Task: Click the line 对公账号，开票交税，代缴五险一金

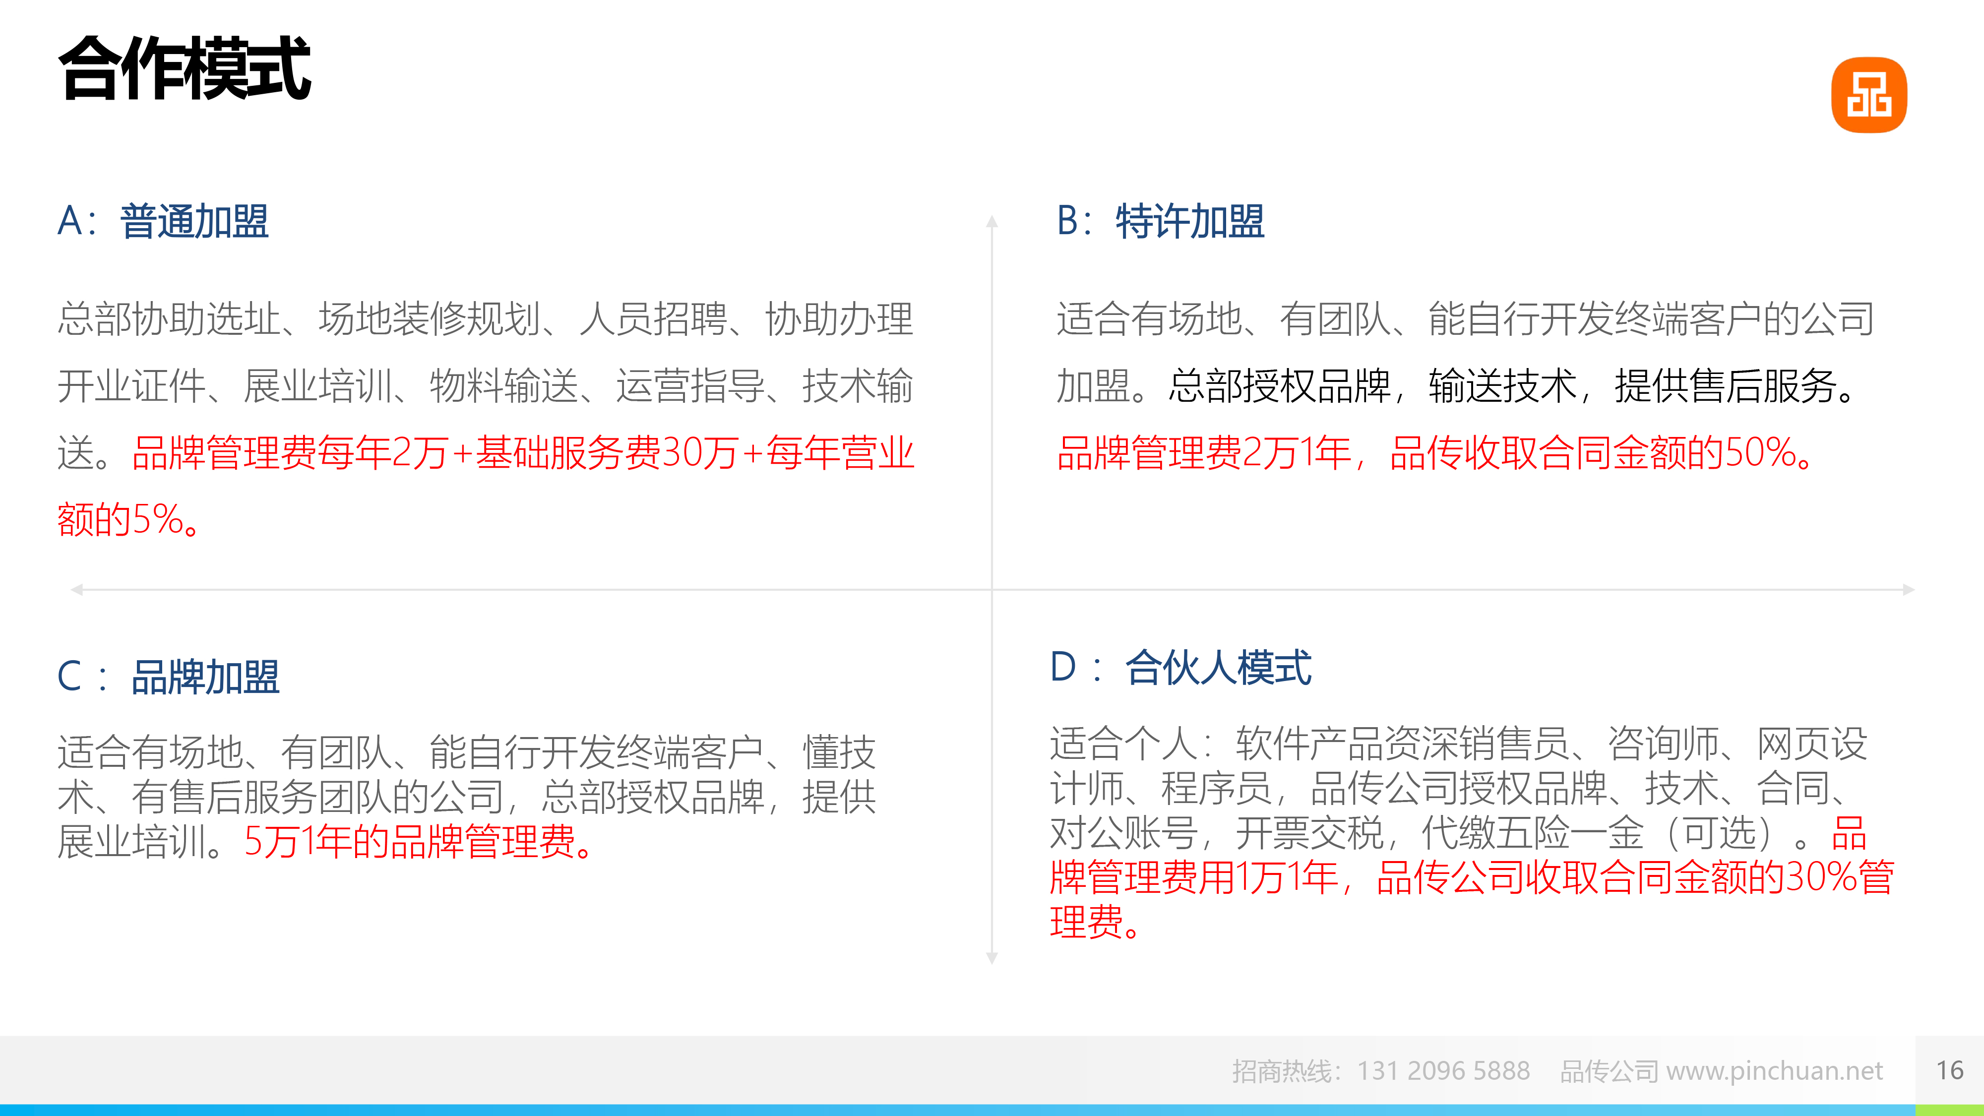Action: 1347,833
